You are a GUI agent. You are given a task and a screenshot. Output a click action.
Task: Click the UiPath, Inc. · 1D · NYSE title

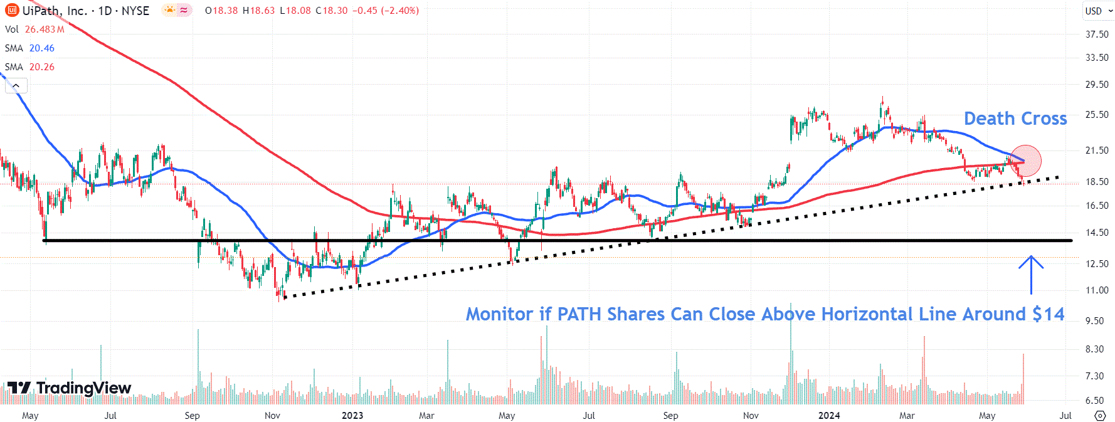click(x=86, y=11)
